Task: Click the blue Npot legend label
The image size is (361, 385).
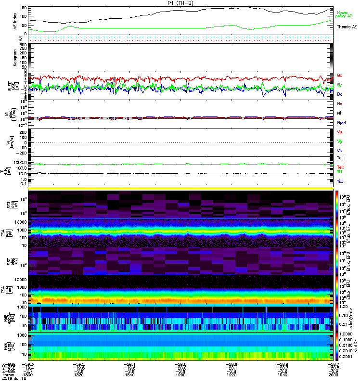Action: pos(342,123)
